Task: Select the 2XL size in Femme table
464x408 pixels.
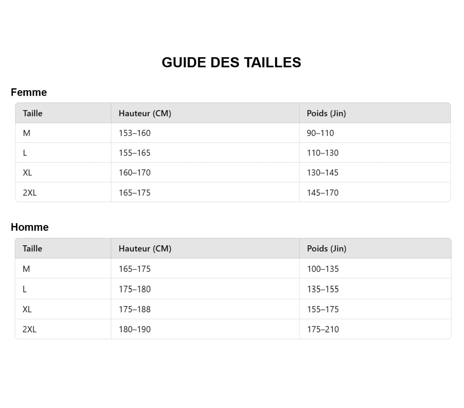Action: click(x=30, y=193)
